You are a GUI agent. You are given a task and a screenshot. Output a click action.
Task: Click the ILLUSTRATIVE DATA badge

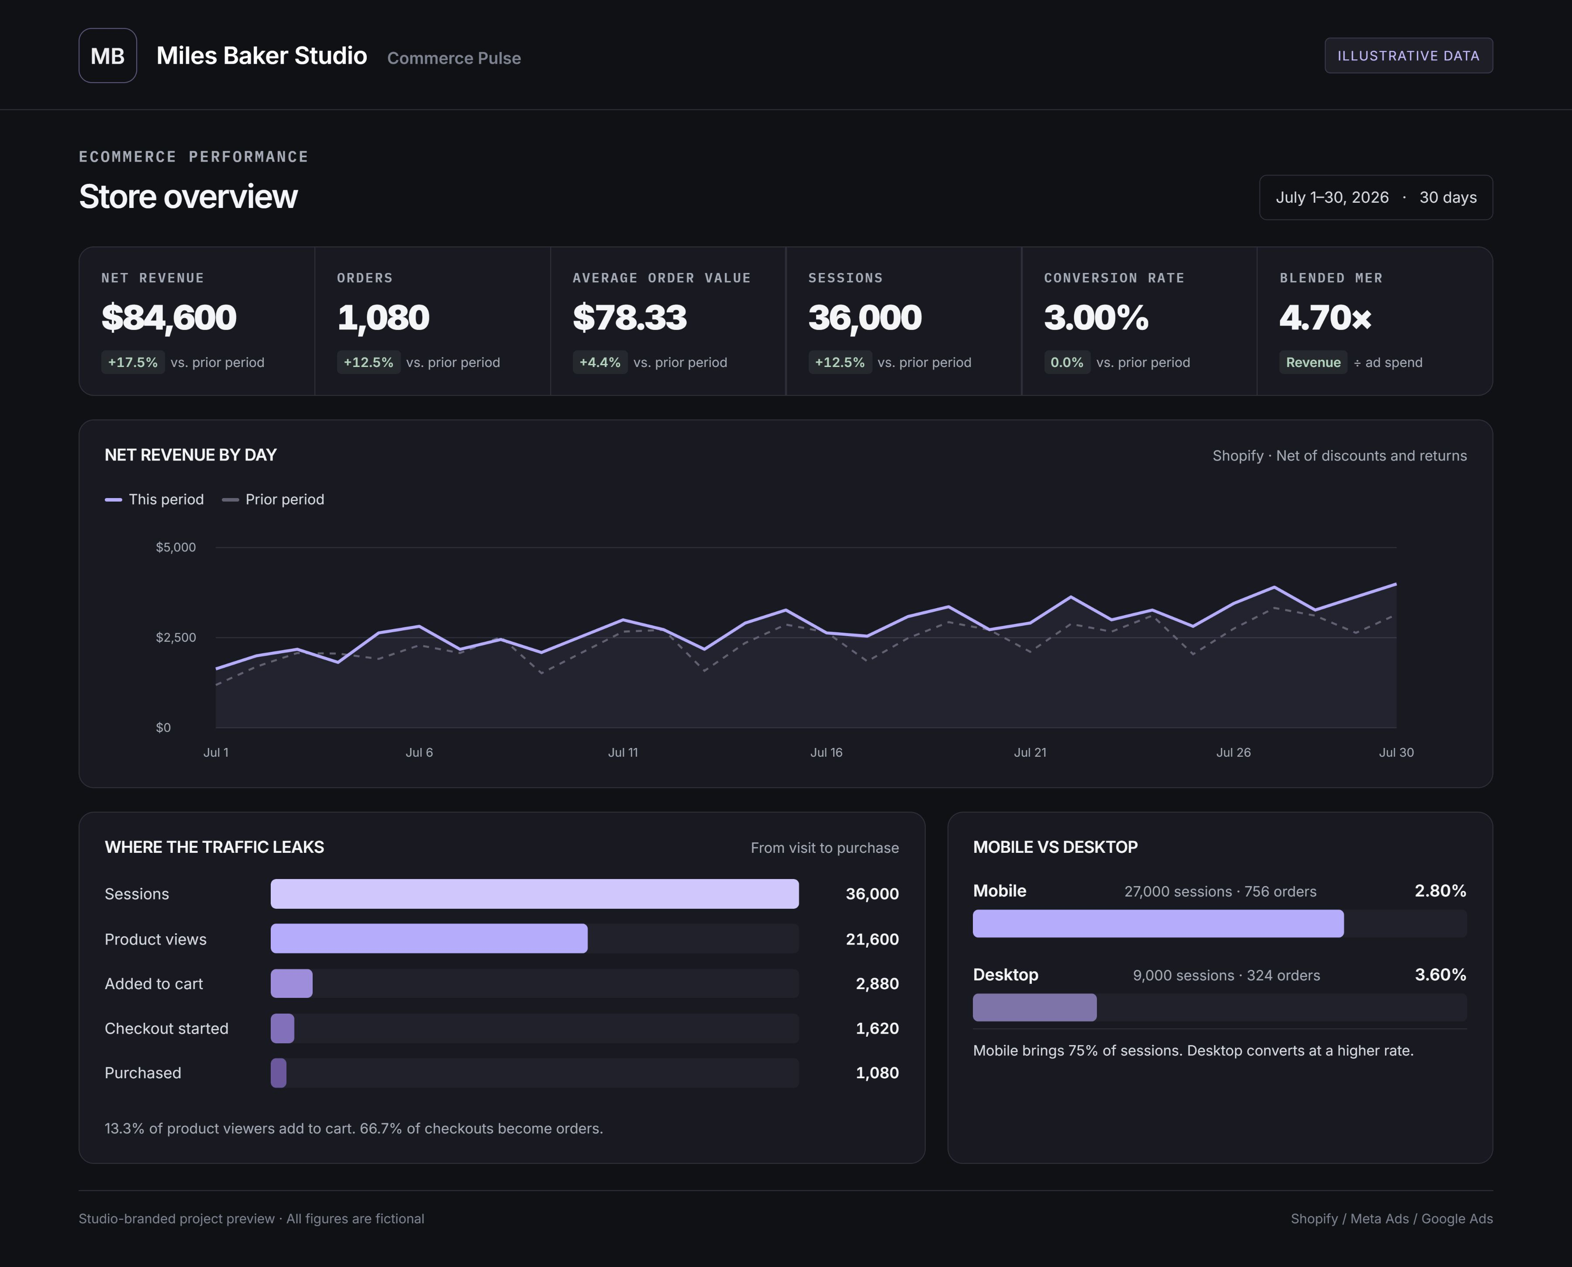click(1409, 55)
